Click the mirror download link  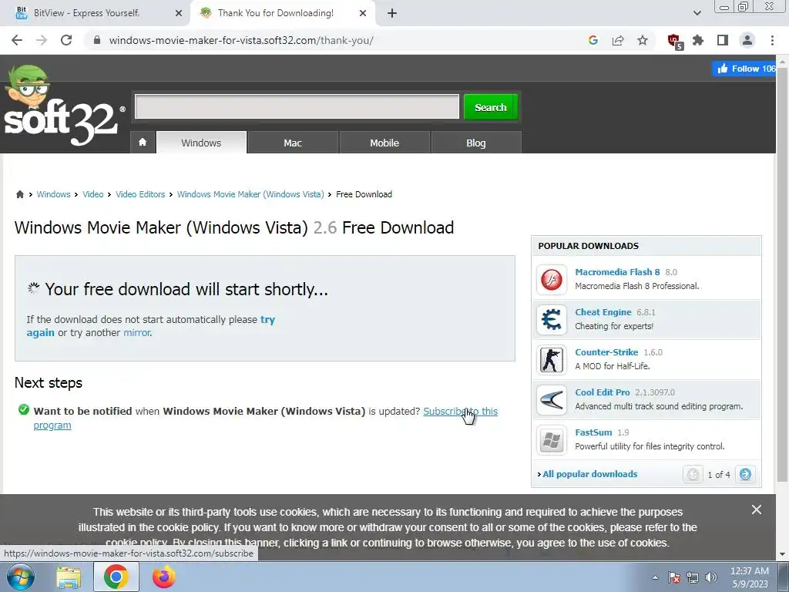pos(137,333)
